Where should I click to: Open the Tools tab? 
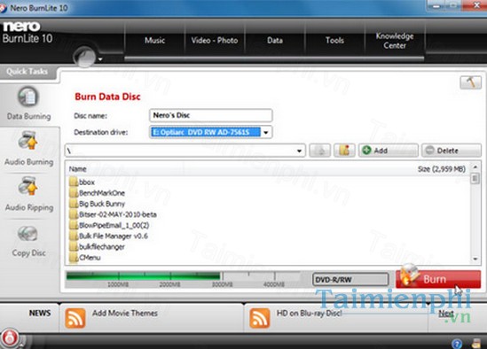pos(334,41)
